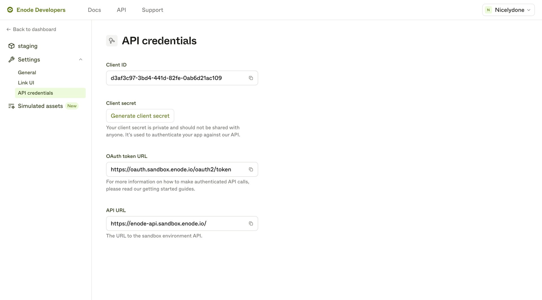Copy the Client ID value
This screenshot has width=542, height=300.
point(251,78)
